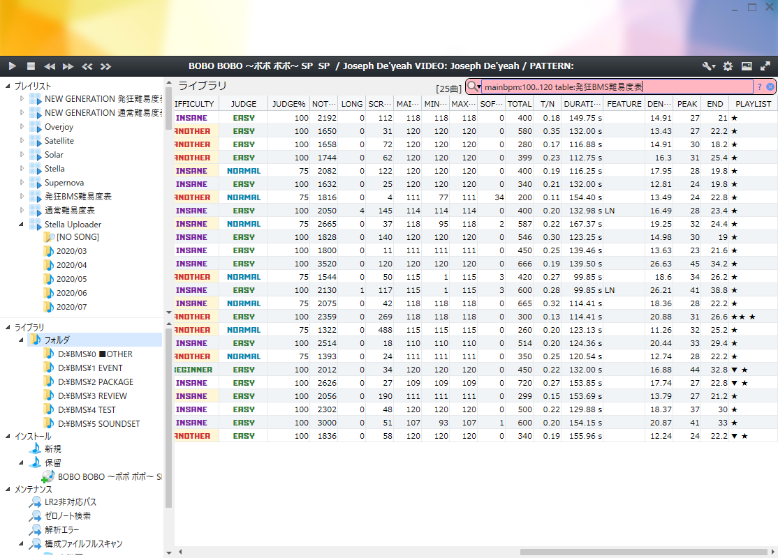Open the [NO SONG] folder
Image resolution: width=778 pixels, height=558 pixels.
[78, 237]
